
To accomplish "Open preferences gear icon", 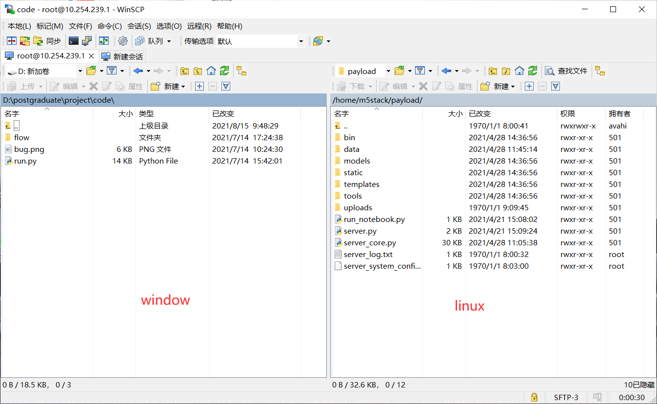I will [x=123, y=41].
